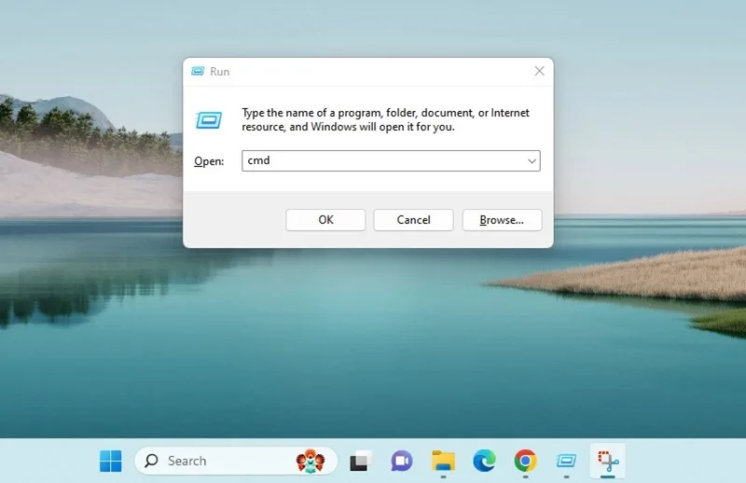This screenshot has width=746, height=483.
Task: Click the large Run icon beside the description
Action: pos(209,120)
